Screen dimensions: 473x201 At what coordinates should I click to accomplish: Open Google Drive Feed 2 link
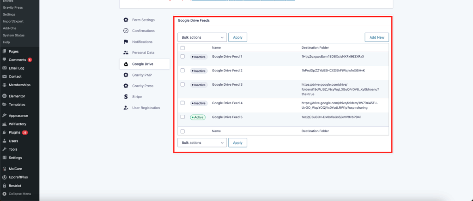coord(227,71)
